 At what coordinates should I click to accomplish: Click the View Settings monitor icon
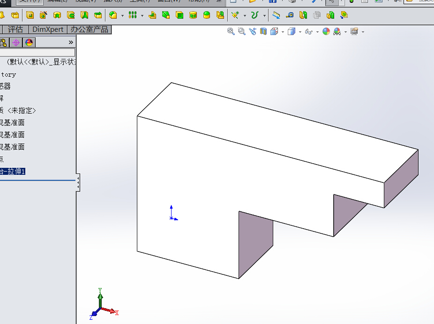pyautogui.click(x=354, y=31)
